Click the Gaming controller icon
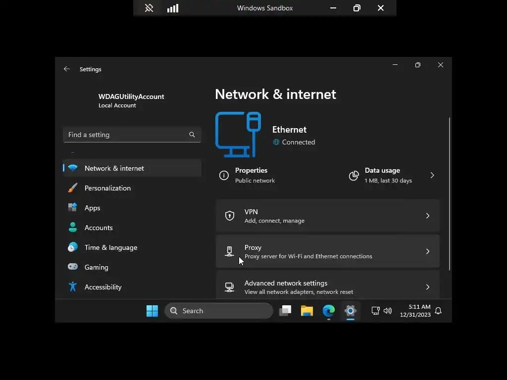The height and width of the screenshot is (380, 507). click(73, 267)
